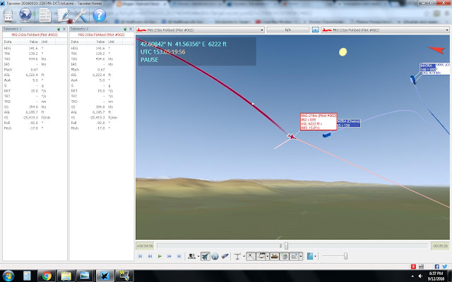Switch to Tacview in the taskbar
This screenshot has height=282, width=452.
[x=105, y=276]
